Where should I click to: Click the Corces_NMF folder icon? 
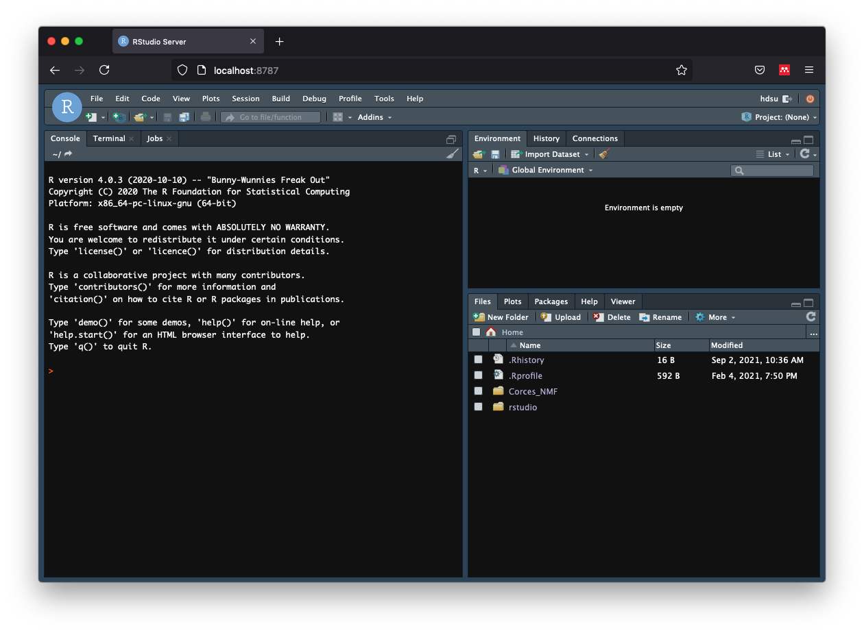499,391
